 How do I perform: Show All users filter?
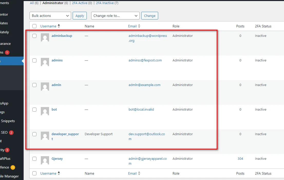pos(32,3)
